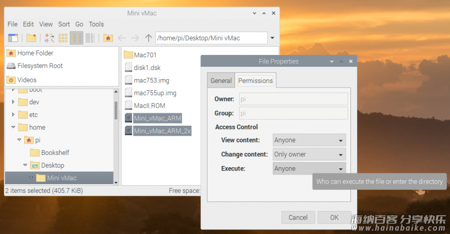The width and height of the screenshot is (450, 234).
Task: Switch to detailed list view icon
Action: coord(89,38)
